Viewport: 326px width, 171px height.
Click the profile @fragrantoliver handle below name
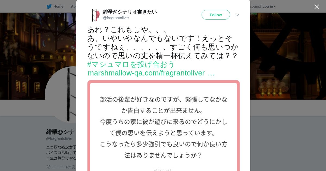click(x=59, y=138)
